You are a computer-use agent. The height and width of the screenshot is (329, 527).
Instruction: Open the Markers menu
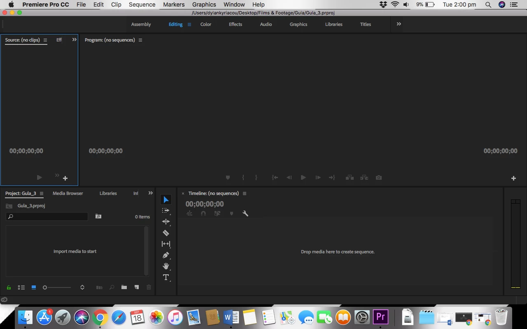pyautogui.click(x=174, y=5)
